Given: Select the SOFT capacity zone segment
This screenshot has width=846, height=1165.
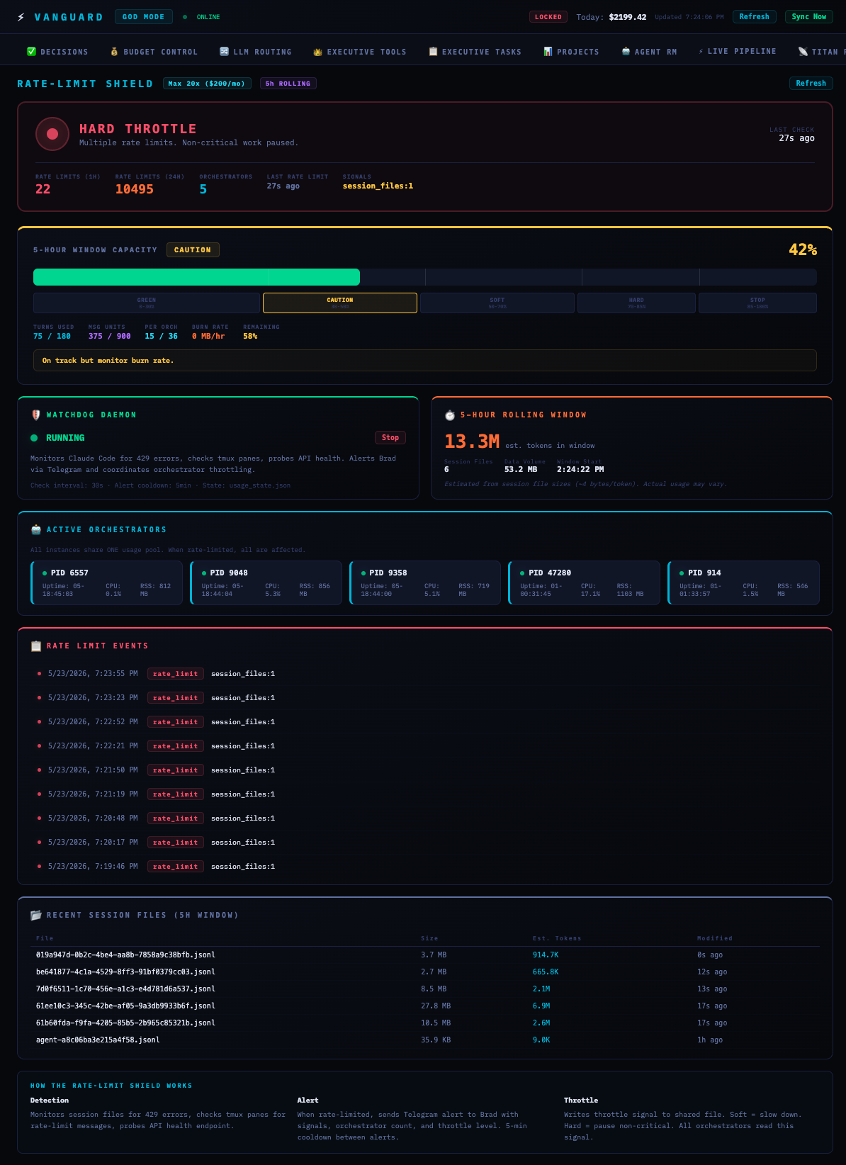Looking at the screenshot, I should point(497,303).
